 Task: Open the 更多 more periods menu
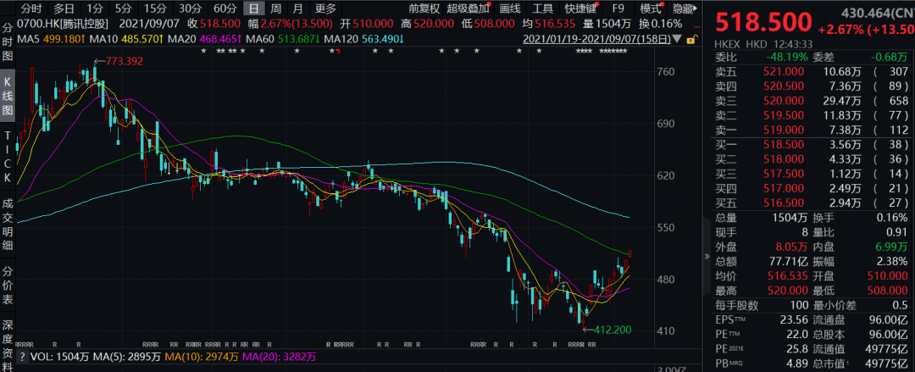(325, 8)
